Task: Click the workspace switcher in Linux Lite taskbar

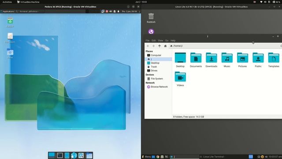Action: click(251, 156)
